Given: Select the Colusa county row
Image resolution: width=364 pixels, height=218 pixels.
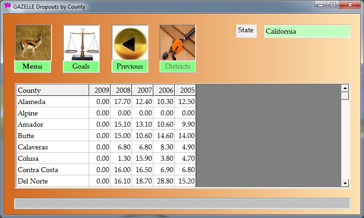Looking at the screenshot, I should click(106, 158).
